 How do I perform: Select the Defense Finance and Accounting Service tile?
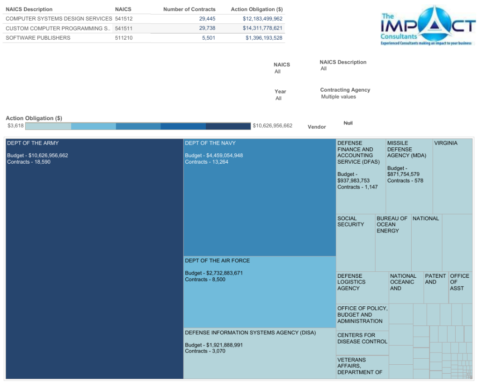[x=361, y=176]
